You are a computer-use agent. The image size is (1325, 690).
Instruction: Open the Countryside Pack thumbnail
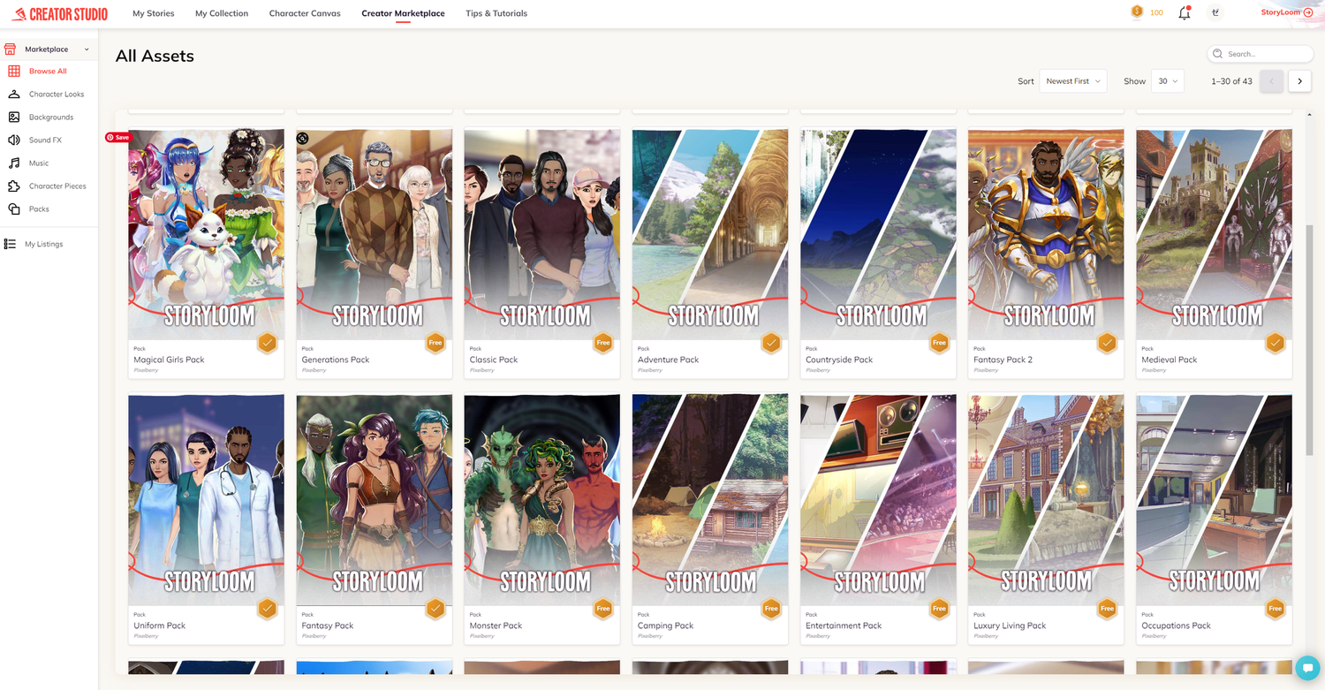[x=878, y=234]
